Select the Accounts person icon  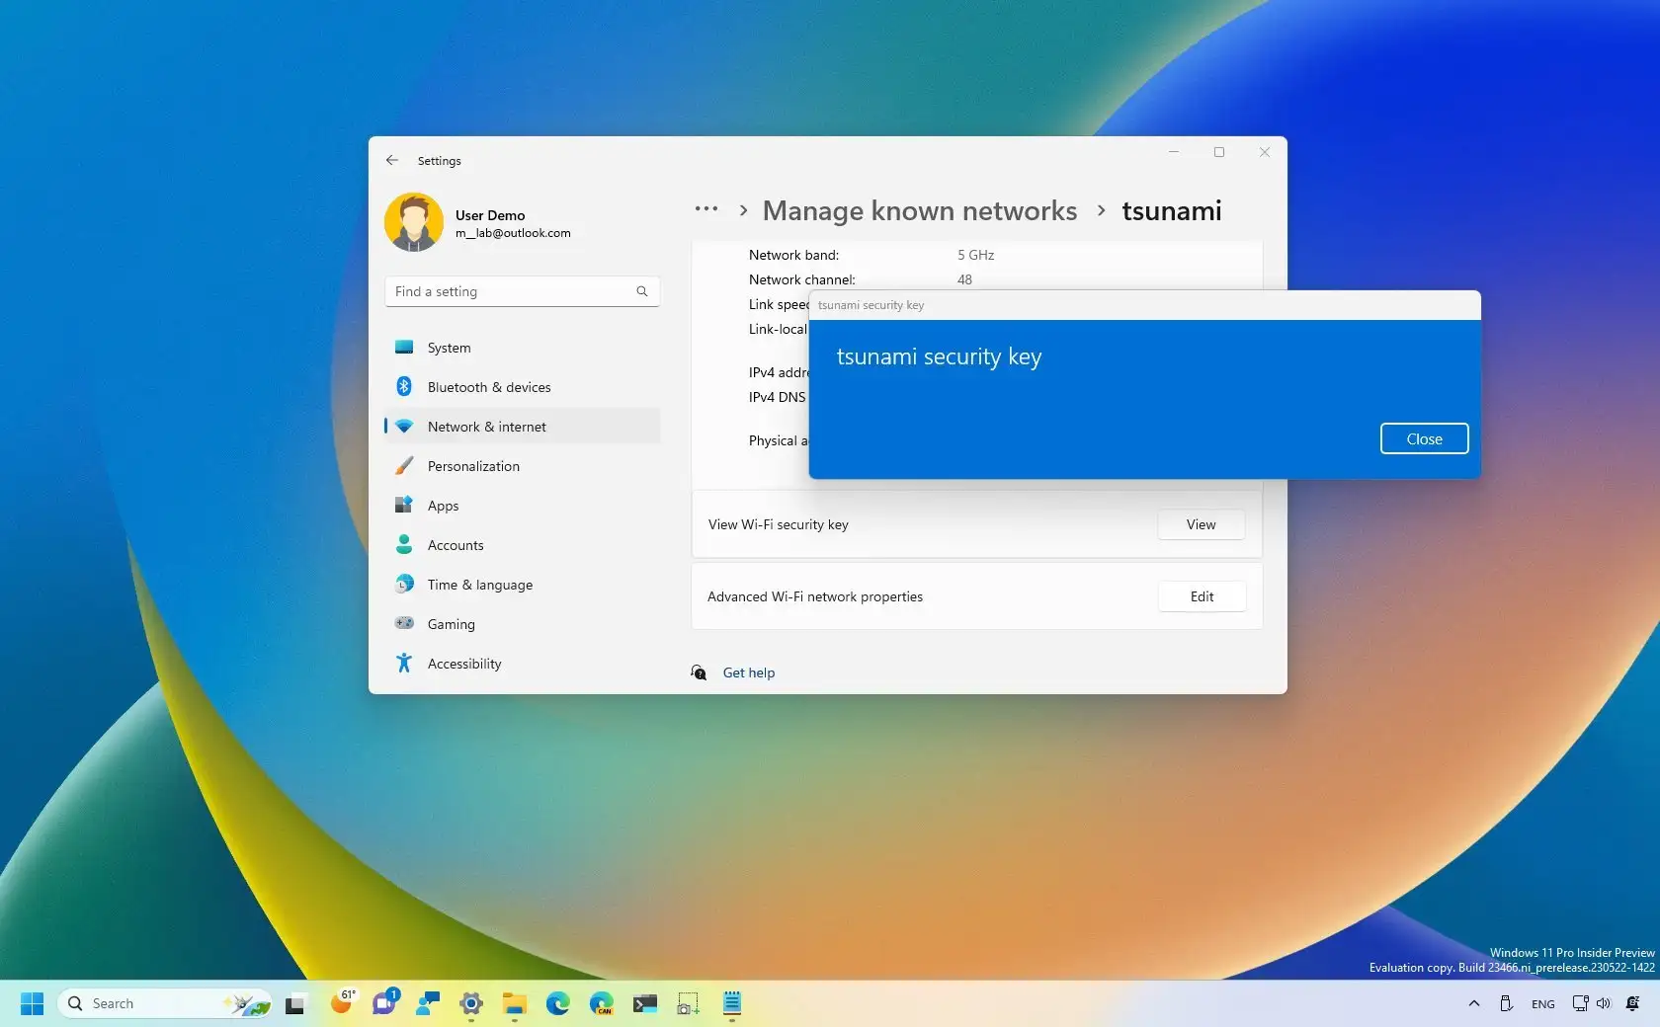pos(404,545)
